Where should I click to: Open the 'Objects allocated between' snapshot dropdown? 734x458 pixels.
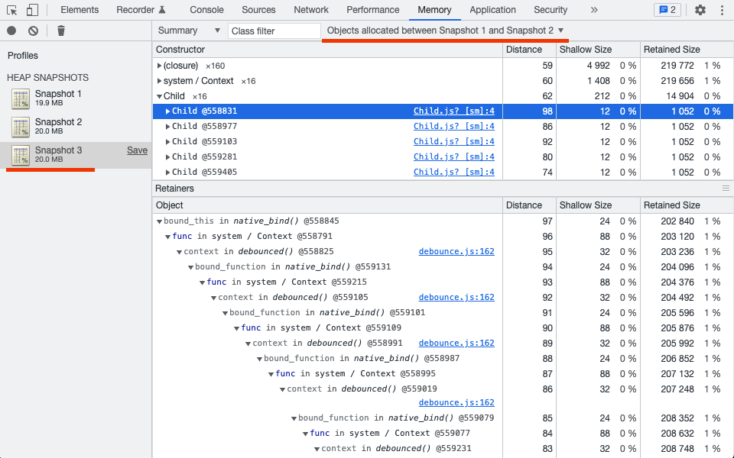pos(445,31)
